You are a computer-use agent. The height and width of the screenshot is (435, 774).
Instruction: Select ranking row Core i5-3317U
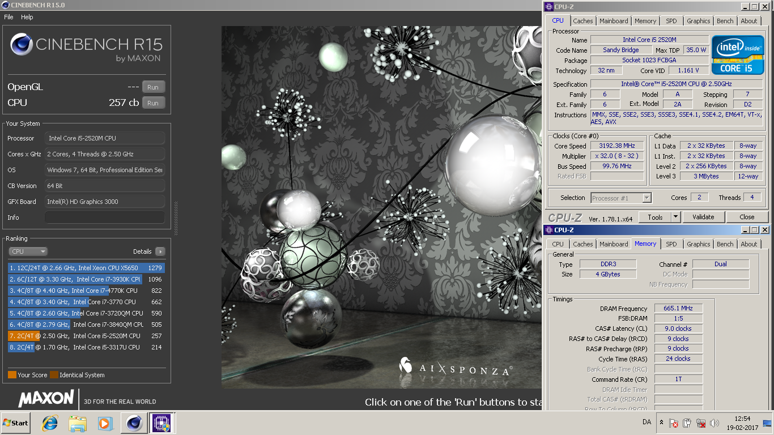[x=86, y=347]
